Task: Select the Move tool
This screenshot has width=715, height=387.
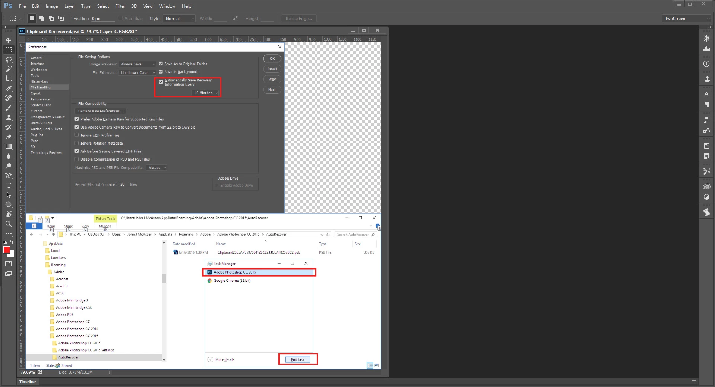Action: (x=9, y=40)
